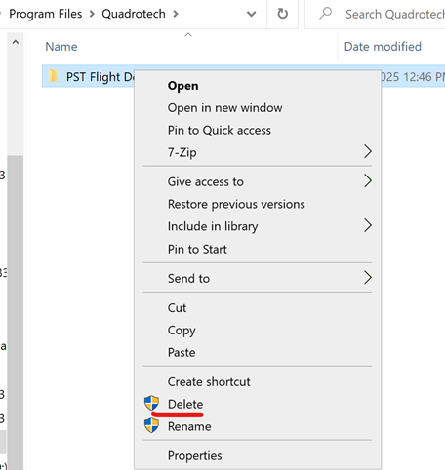Click the UAC shield beside Rename
Viewport: 445px width, 470px height.
tap(151, 425)
